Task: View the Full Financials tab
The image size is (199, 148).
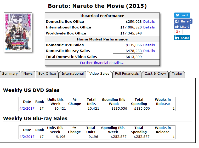Action: point(127,74)
